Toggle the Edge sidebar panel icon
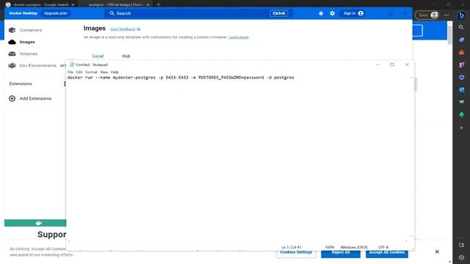This screenshot has height=264, width=470. point(462,245)
